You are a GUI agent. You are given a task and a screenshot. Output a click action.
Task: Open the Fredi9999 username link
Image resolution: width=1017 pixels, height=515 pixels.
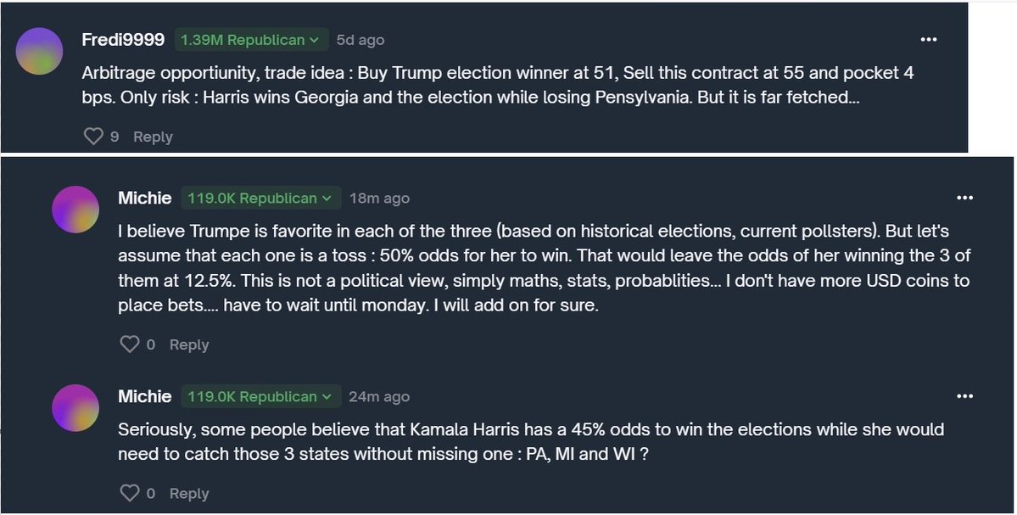click(123, 40)
